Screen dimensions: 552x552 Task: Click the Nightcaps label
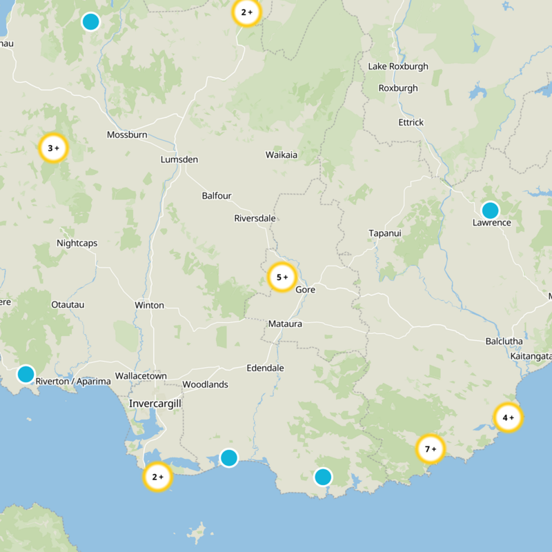click(x=77, y=244)
